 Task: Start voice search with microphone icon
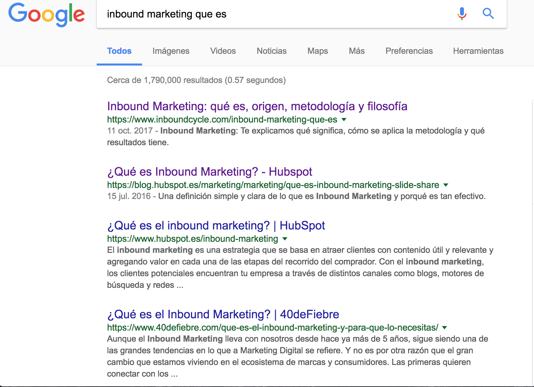[462, 14]
